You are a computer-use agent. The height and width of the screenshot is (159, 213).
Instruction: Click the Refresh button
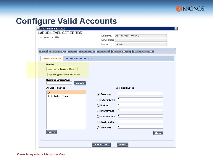click(103, 52)
